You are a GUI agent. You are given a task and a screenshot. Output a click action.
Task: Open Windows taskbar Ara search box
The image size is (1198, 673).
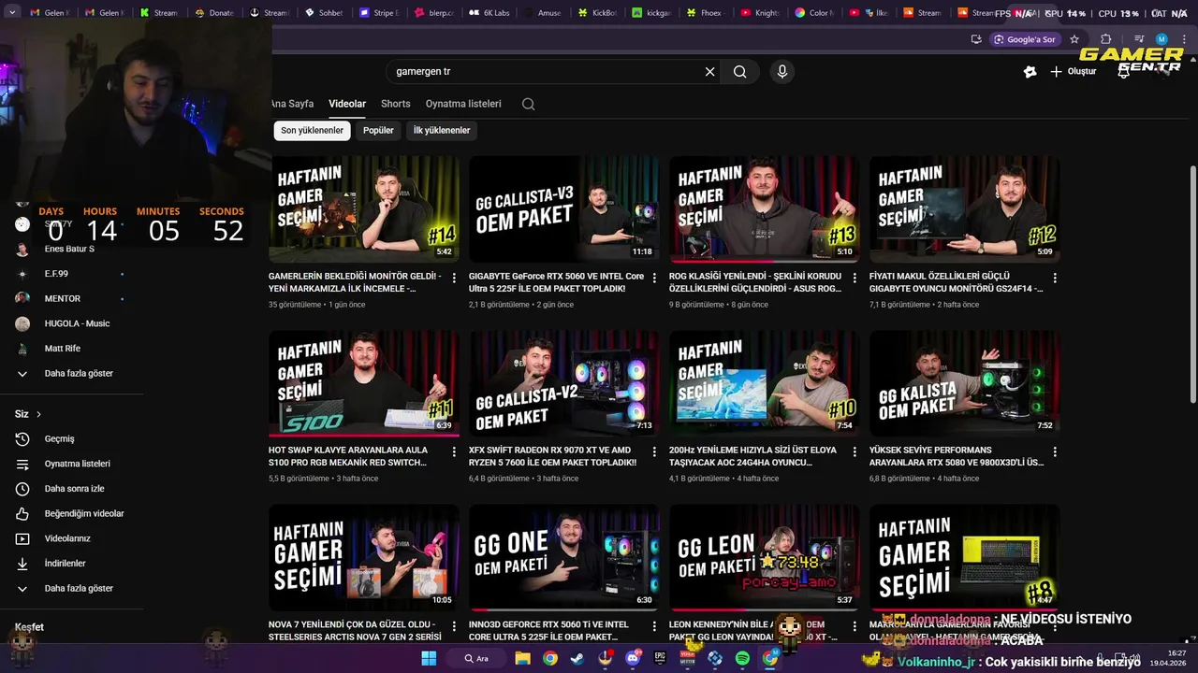point(476,658)
